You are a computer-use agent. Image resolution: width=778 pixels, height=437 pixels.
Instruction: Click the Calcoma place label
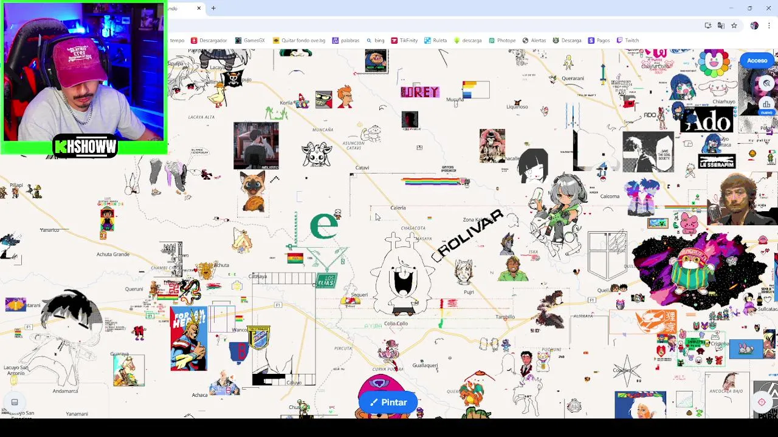click(x=610, y=196)
